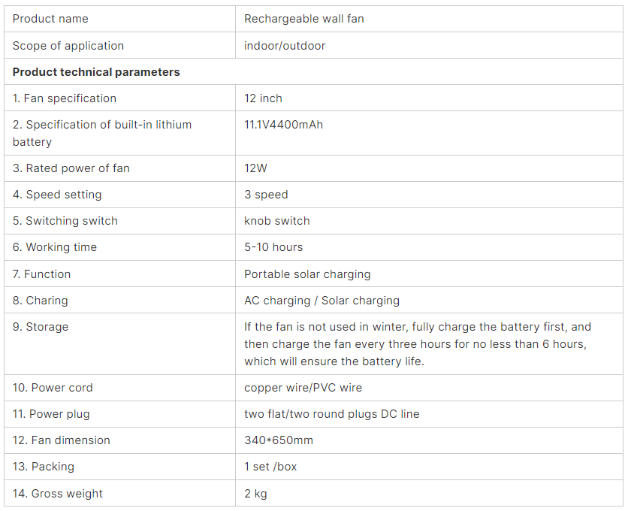Click the storage instructions paragraph text
The image size is (628, 511).
(x=418, y=344)
